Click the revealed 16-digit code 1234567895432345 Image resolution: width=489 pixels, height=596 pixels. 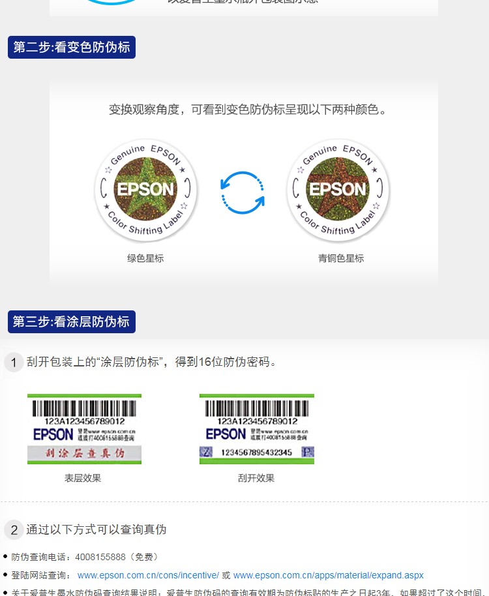click(x=256, y=453)
